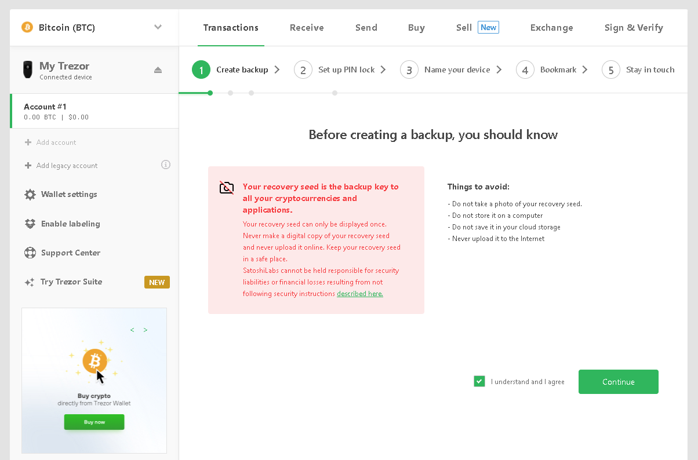This screenshot has width=698, height=460.
Task: Switch to the Send tab
Action: pos(366,27)
